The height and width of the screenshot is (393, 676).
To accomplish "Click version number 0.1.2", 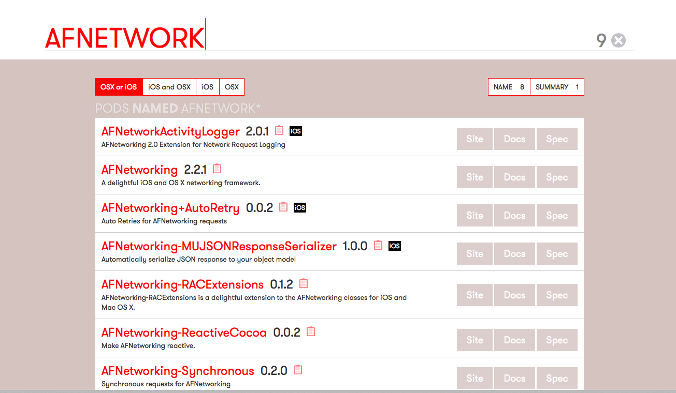I will (x=281, y=284).
